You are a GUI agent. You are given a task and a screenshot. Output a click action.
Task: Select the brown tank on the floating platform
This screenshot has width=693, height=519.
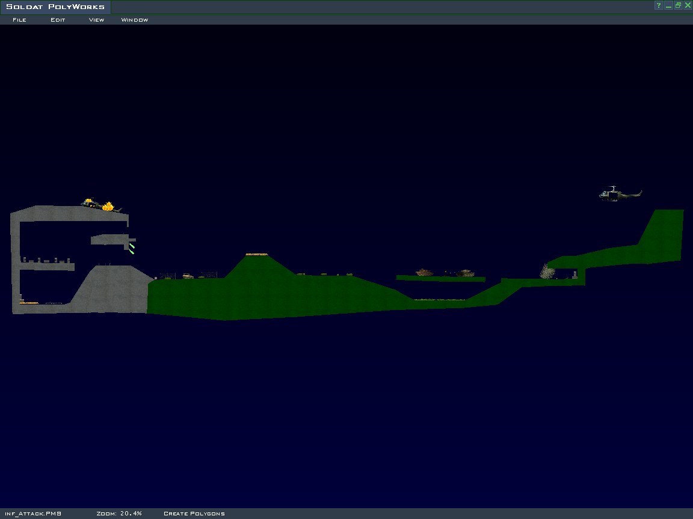click(x=425, y=273)
